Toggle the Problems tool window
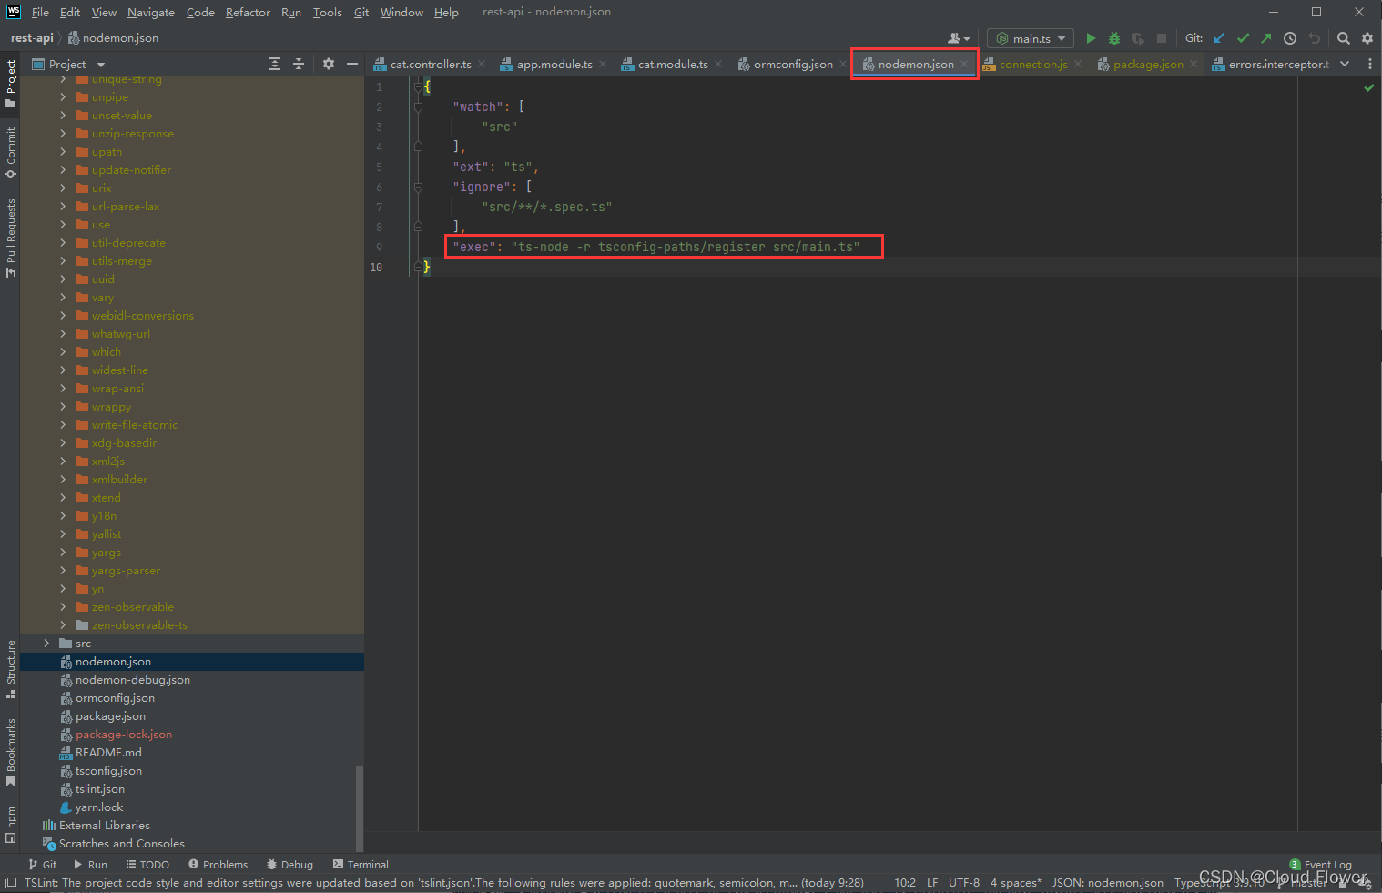 [218, 864]
